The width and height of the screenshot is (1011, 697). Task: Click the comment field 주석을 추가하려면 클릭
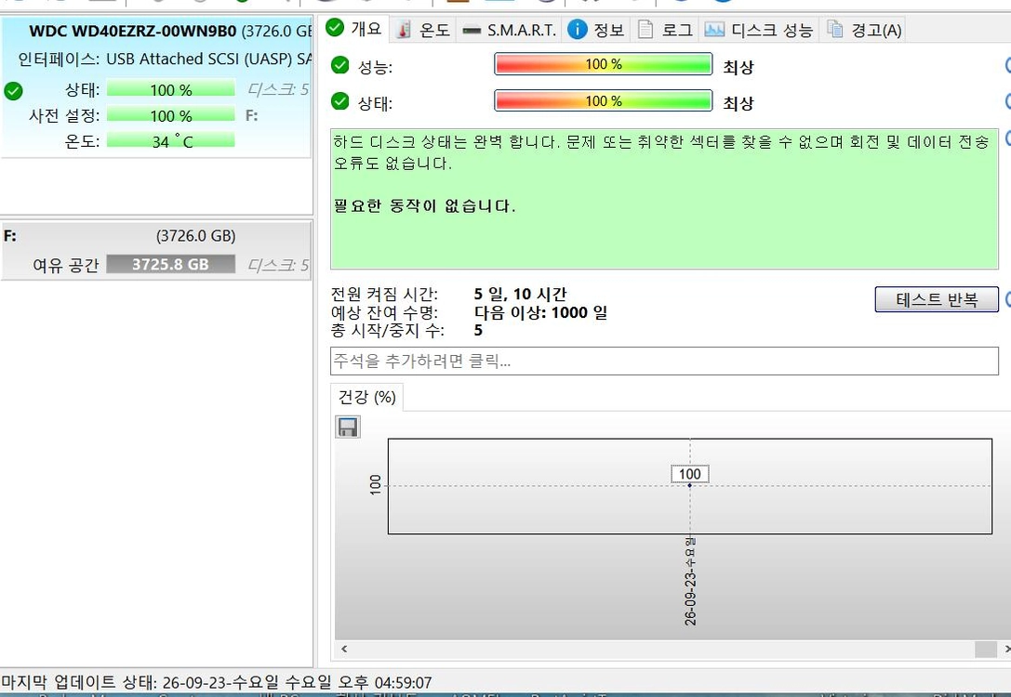click(x=664, y=361)
